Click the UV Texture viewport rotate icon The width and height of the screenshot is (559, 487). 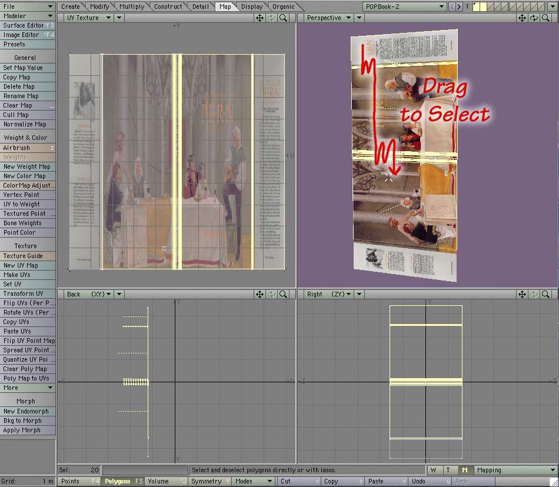pos(272,18)
